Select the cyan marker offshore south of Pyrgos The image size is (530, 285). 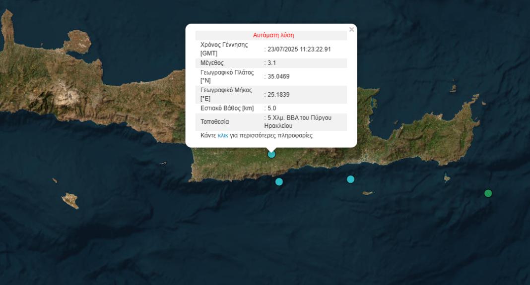tap(279, 182)
